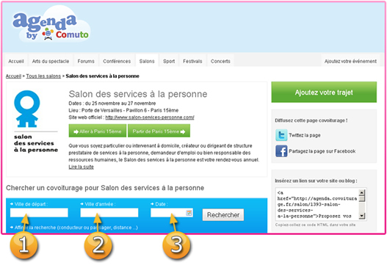Click the embed box scroll-down arrow
The width and height of the screenshot is (387, 268).
362,216
